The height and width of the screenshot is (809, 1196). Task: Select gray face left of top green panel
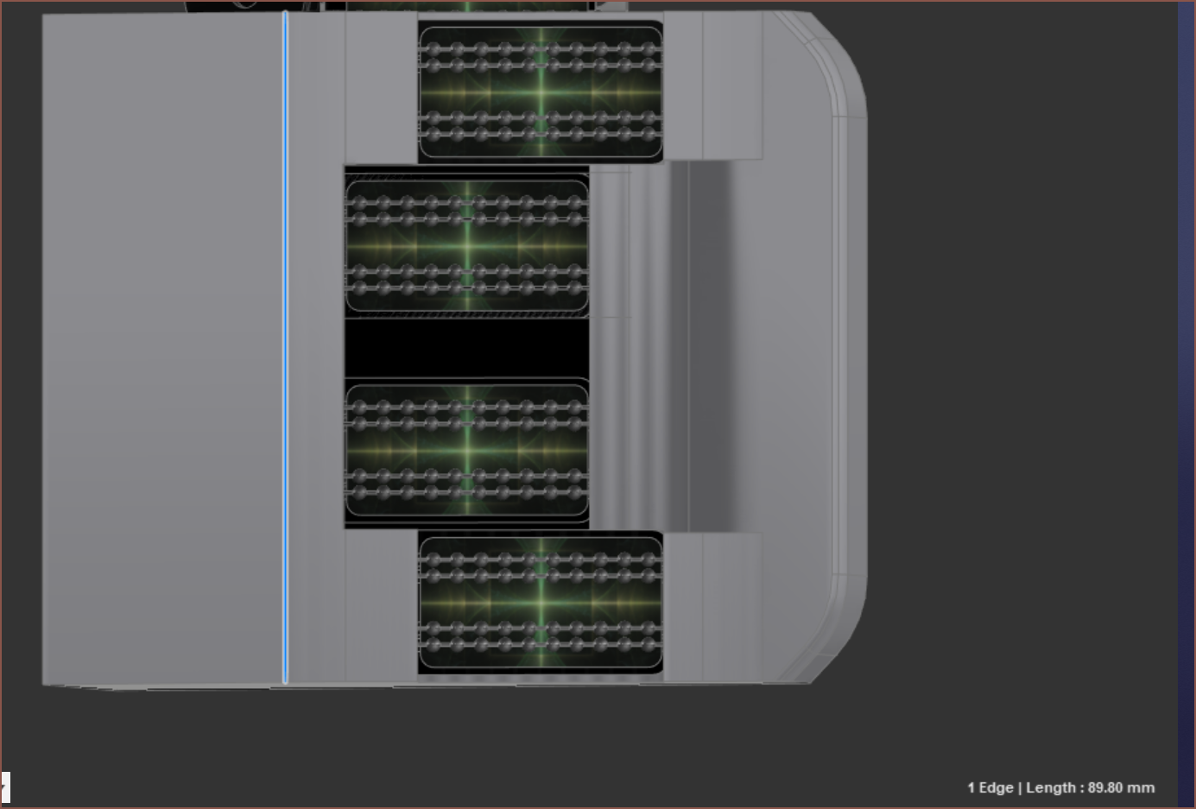pos(381,86)
